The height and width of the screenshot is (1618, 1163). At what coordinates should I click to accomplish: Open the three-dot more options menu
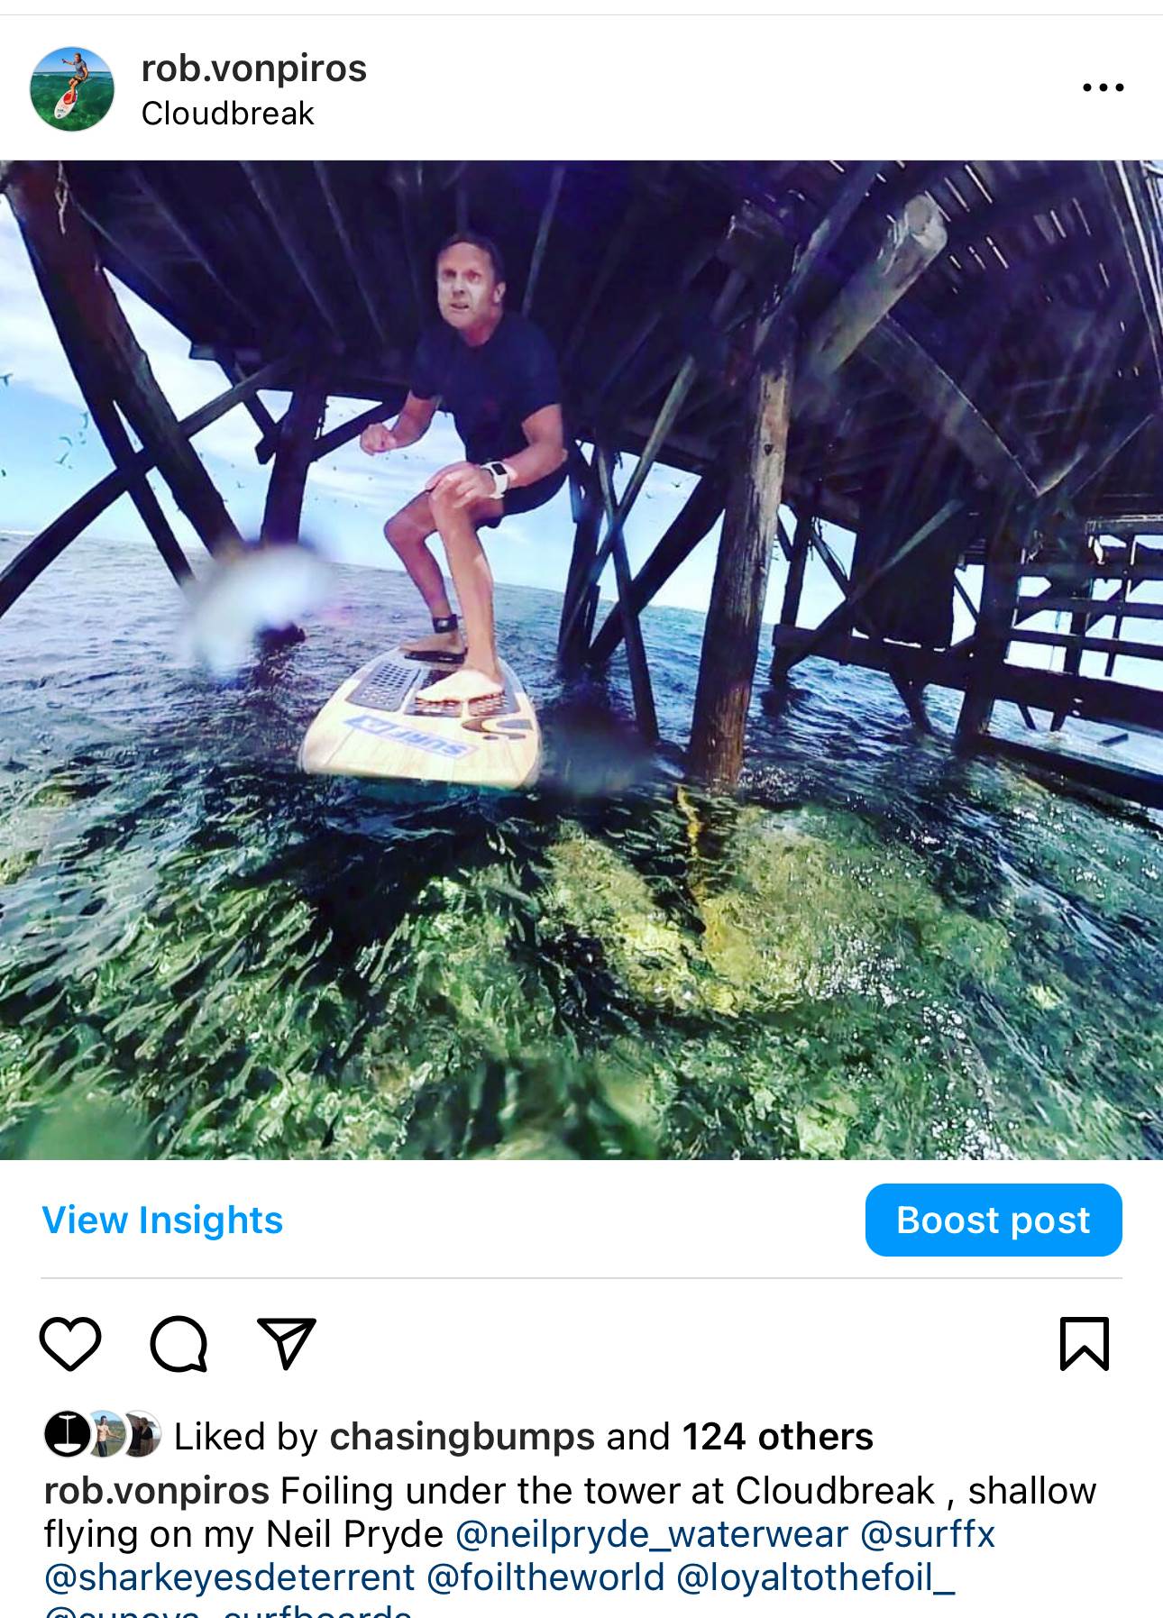[1103, 88]
